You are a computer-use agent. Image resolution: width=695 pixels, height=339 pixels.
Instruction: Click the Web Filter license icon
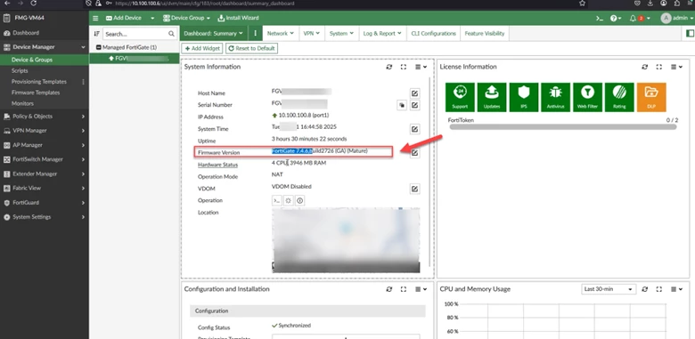(x=587, y=97)
